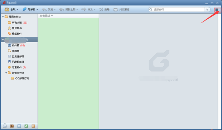Open the 排序:日期 sort dropdown

(46, 16)
